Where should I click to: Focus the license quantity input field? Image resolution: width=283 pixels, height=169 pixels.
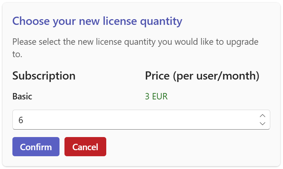coord(135,120)
